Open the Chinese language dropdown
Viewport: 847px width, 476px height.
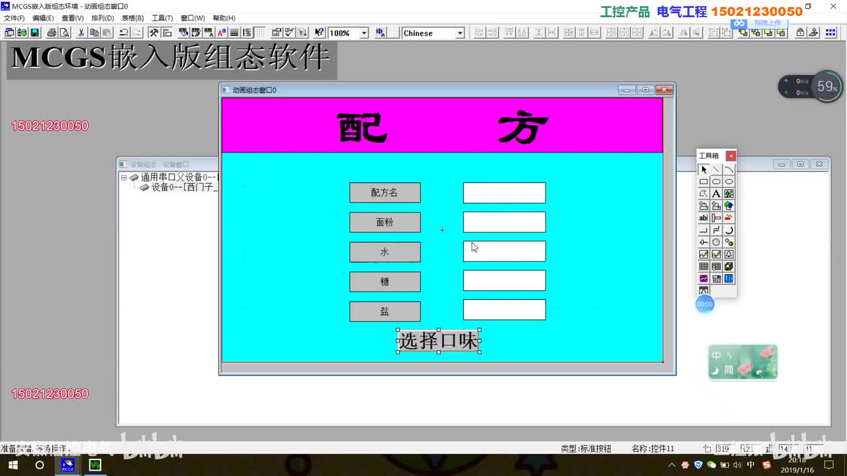point(460,33)
